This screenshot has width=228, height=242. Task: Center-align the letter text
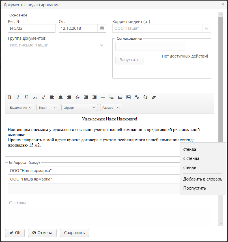click(x=61, y=97)
